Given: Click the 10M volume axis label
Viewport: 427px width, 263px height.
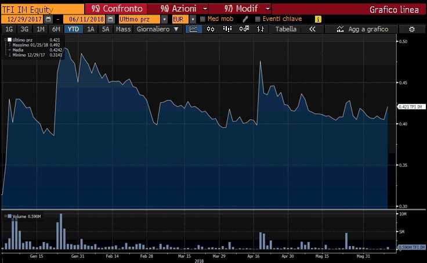Looking at the screenshot, I should (403, 214).
